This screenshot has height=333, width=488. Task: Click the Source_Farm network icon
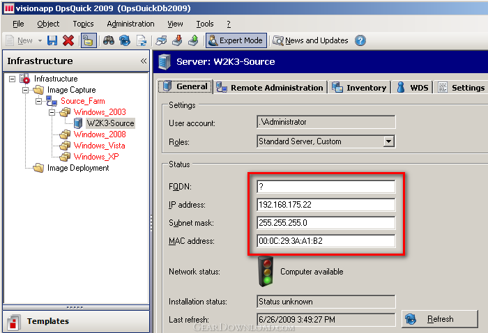pyautogui.click(x=52, y=101)
